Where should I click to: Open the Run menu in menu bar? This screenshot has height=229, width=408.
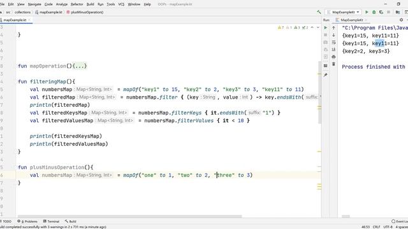[x=101, y=4]
